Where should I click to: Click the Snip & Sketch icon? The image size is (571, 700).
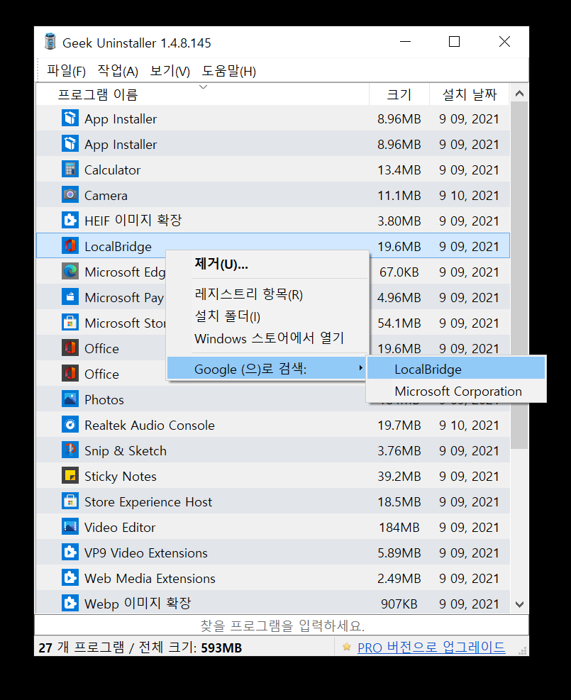click(x=70, y=450)
